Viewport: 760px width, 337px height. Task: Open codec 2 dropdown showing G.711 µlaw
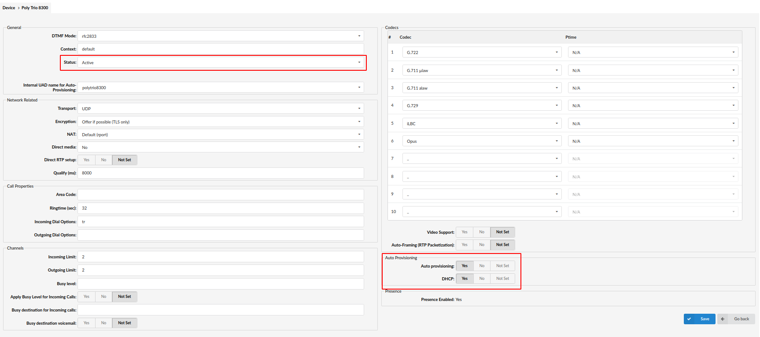point(482,70)
